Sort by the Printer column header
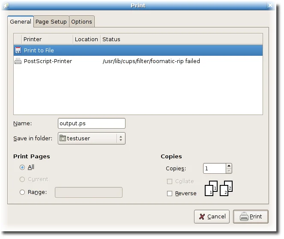The image size is (284, 239). tap(47, 39)
